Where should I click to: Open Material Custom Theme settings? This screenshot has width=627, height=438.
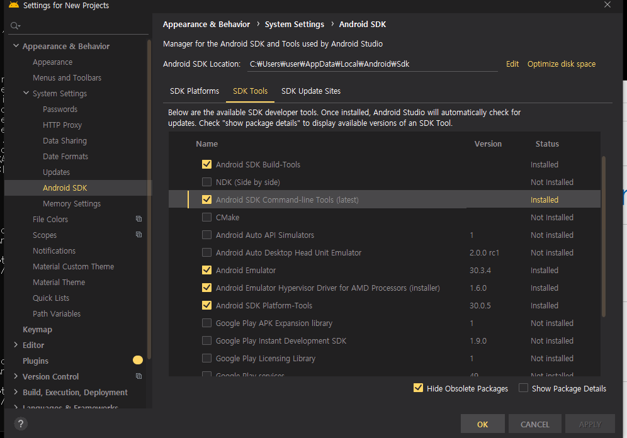tap(74, 266)
